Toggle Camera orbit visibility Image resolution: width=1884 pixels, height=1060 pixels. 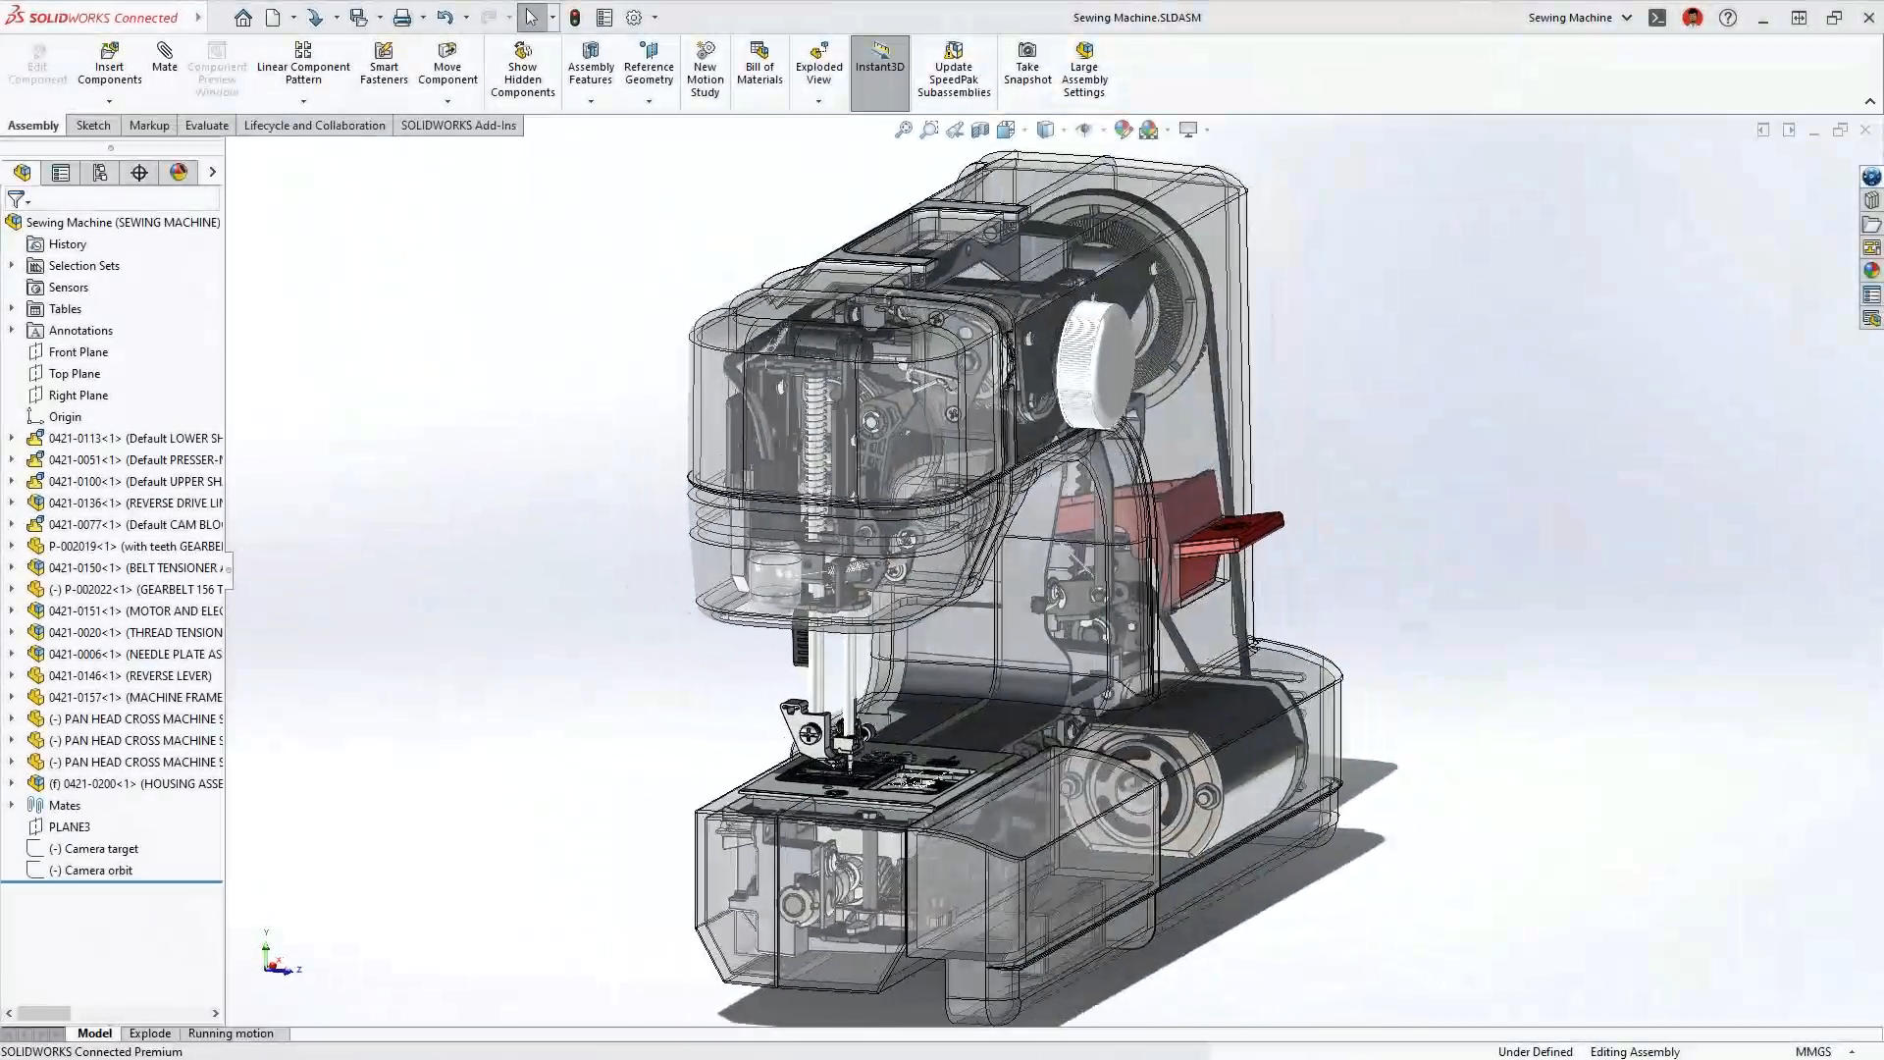tap(36, 870)
